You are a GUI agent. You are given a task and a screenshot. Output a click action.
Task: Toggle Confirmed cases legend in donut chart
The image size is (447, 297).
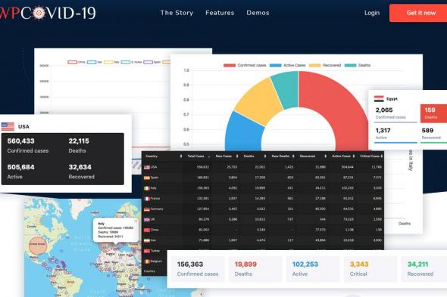click(x=245, y=65)
